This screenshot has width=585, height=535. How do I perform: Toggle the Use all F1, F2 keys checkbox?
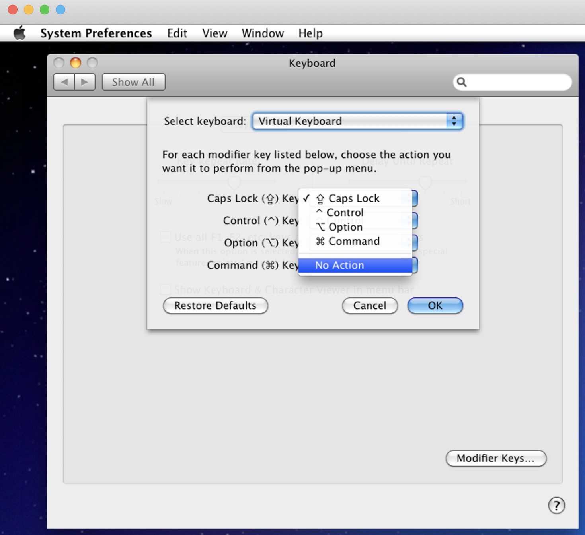click(x=166, y=237)
